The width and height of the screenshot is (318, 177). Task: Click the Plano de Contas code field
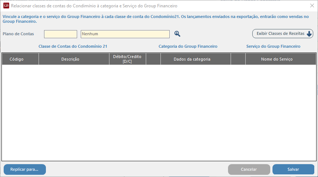(61, 34)
